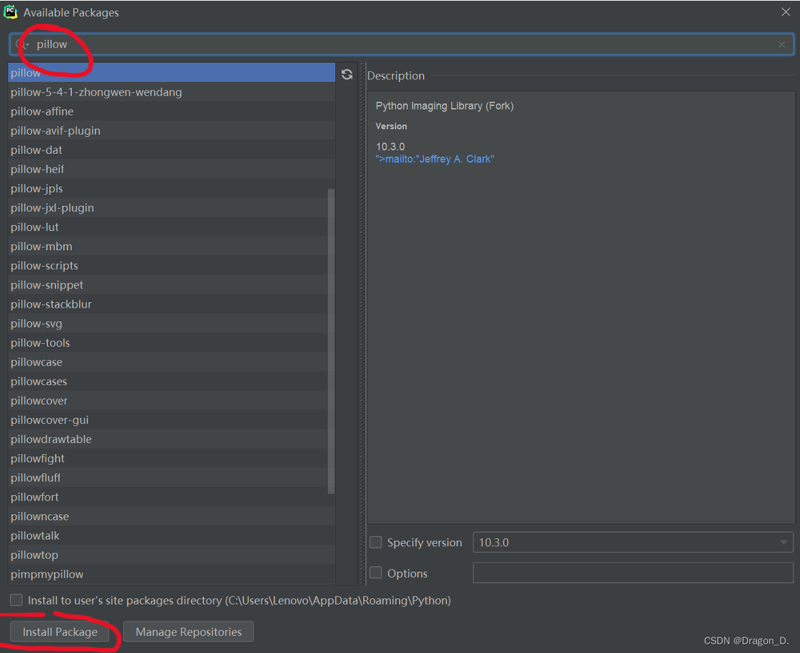Select the pillow-avif-plugin package

point(172,131)
